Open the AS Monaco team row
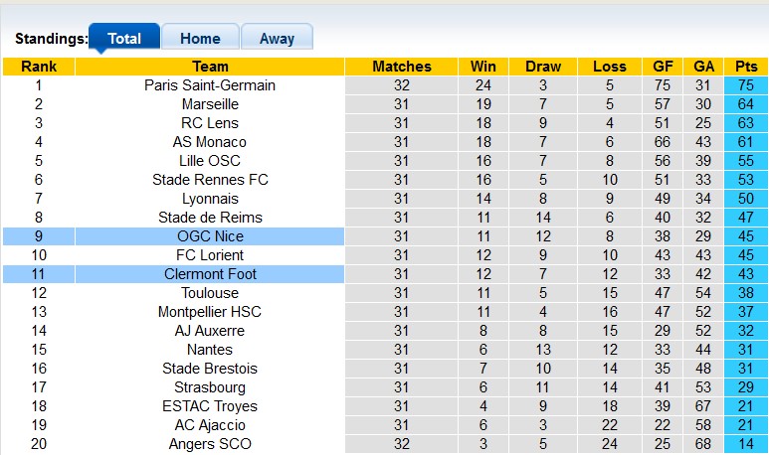769x455 pixels. click(210, 142)
